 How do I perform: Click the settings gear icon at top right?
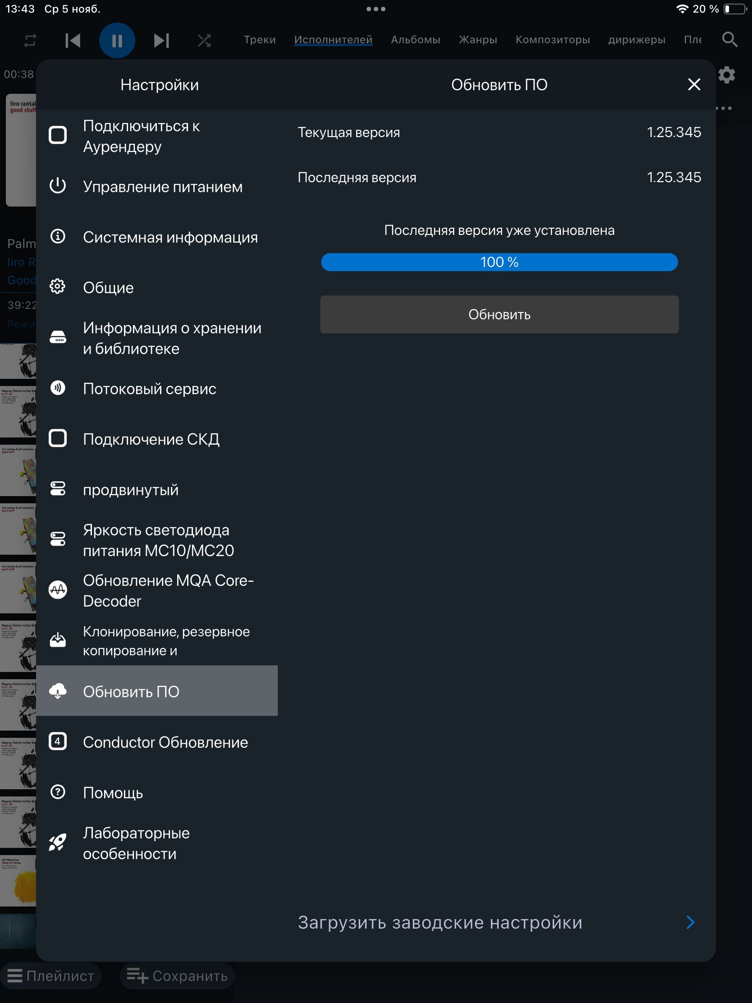(x=727, y=75)
